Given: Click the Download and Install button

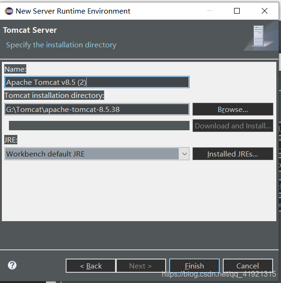Looking at the screenshot, I should pyautogui.click(x=233, y=126).
